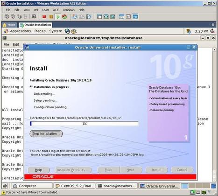218x196 pixels.
Task: Click the terminal window icon in the title bar
Action: pos(5,38)
